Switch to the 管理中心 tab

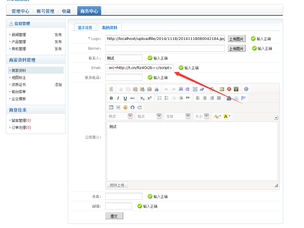pyautogui.click(x=20, y=11)
